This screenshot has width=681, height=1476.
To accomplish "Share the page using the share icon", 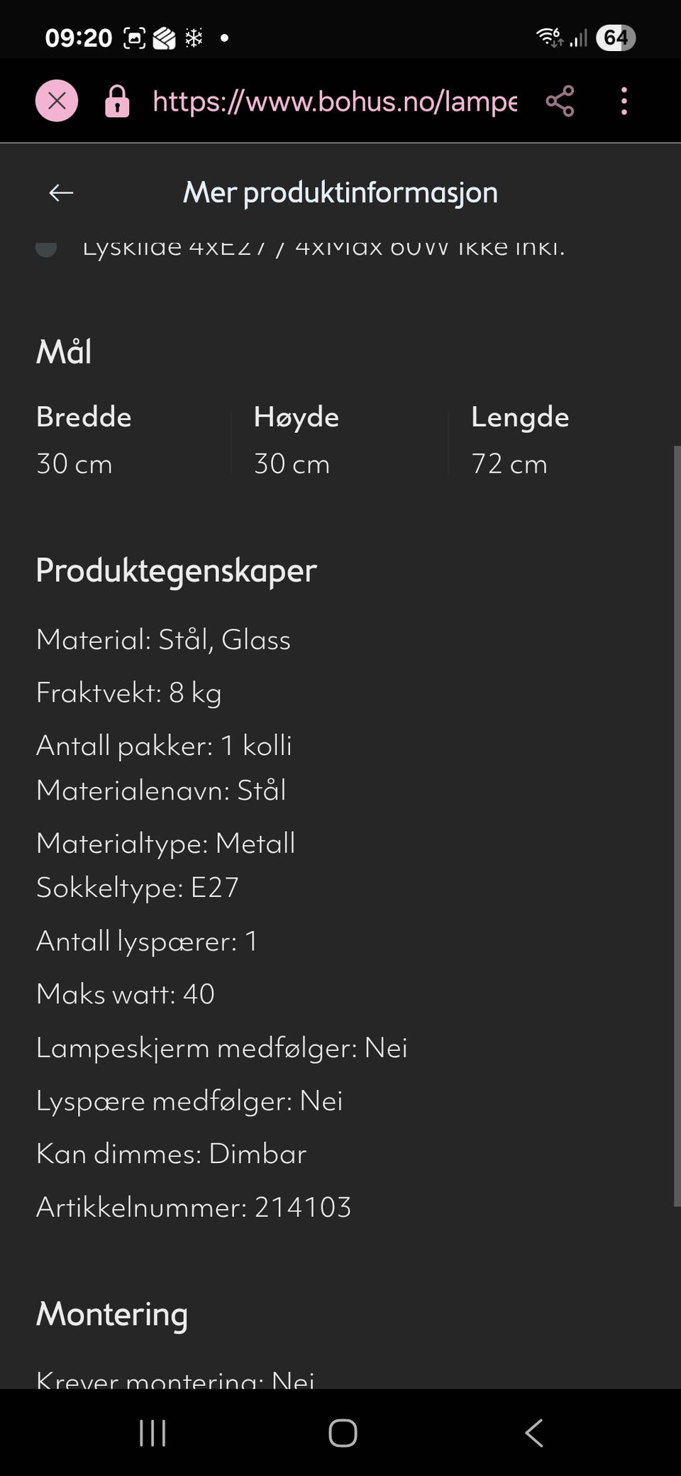I will click(x=560, y=101).
